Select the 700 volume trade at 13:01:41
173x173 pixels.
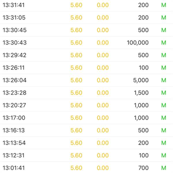86,168
